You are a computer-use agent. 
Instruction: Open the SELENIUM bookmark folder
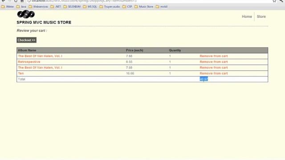(x=72, y=7)
